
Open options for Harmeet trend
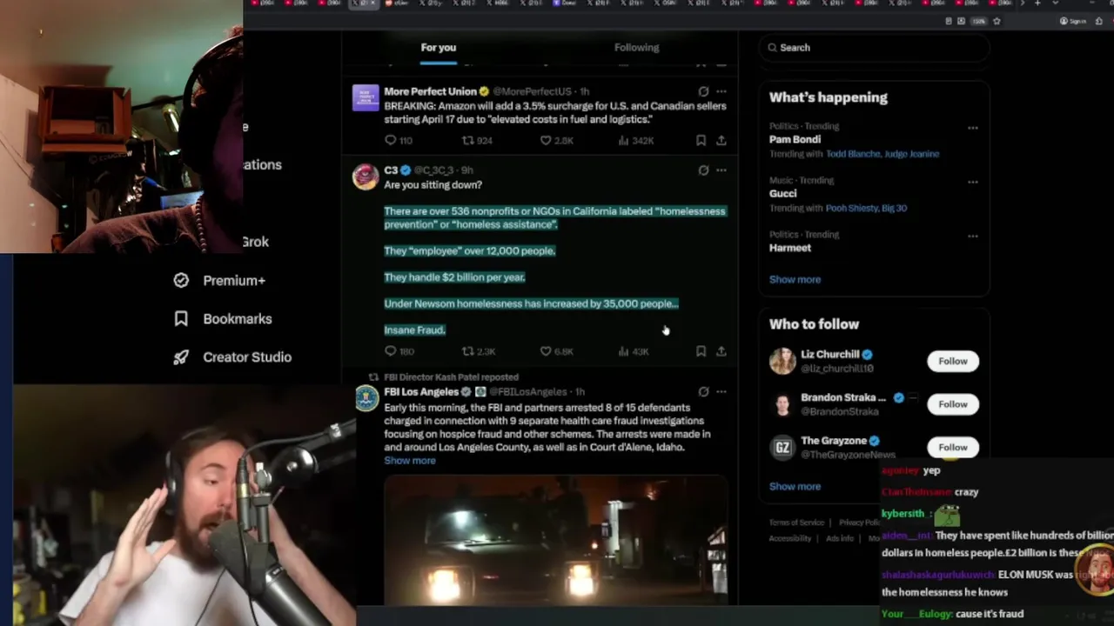tap(972, 236)
